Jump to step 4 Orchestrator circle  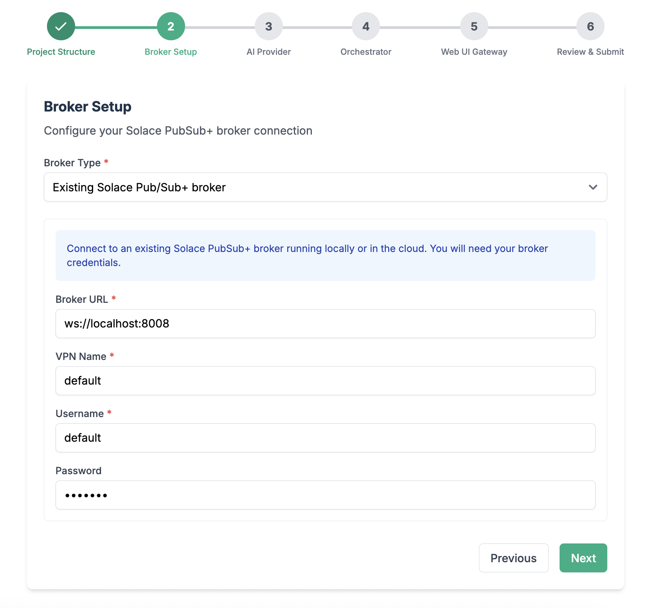coord(366,26)
